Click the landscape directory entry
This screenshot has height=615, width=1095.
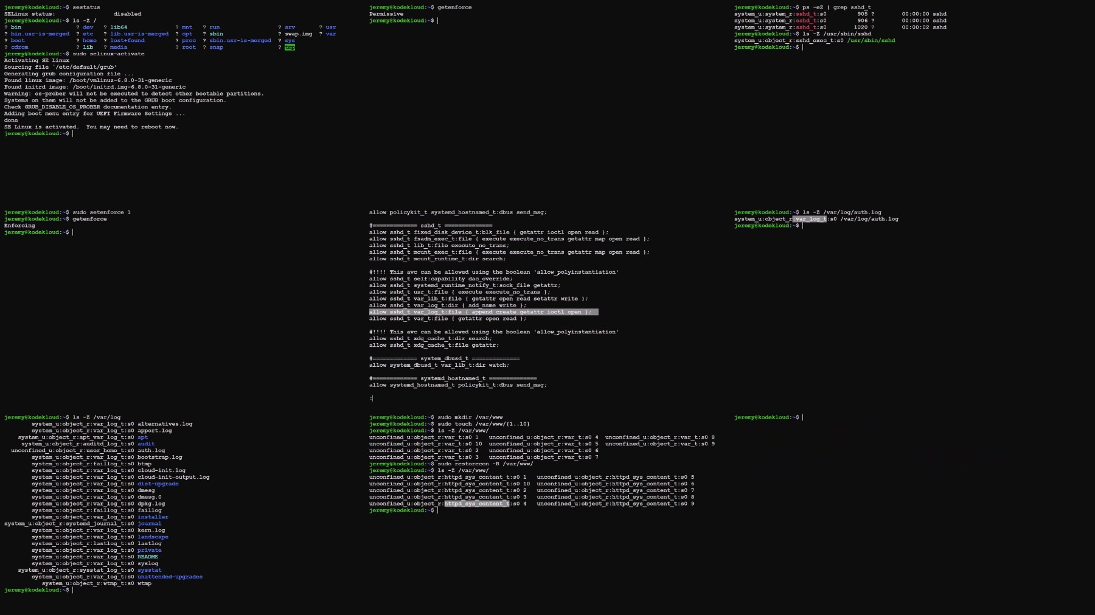[x=153, y=537]
